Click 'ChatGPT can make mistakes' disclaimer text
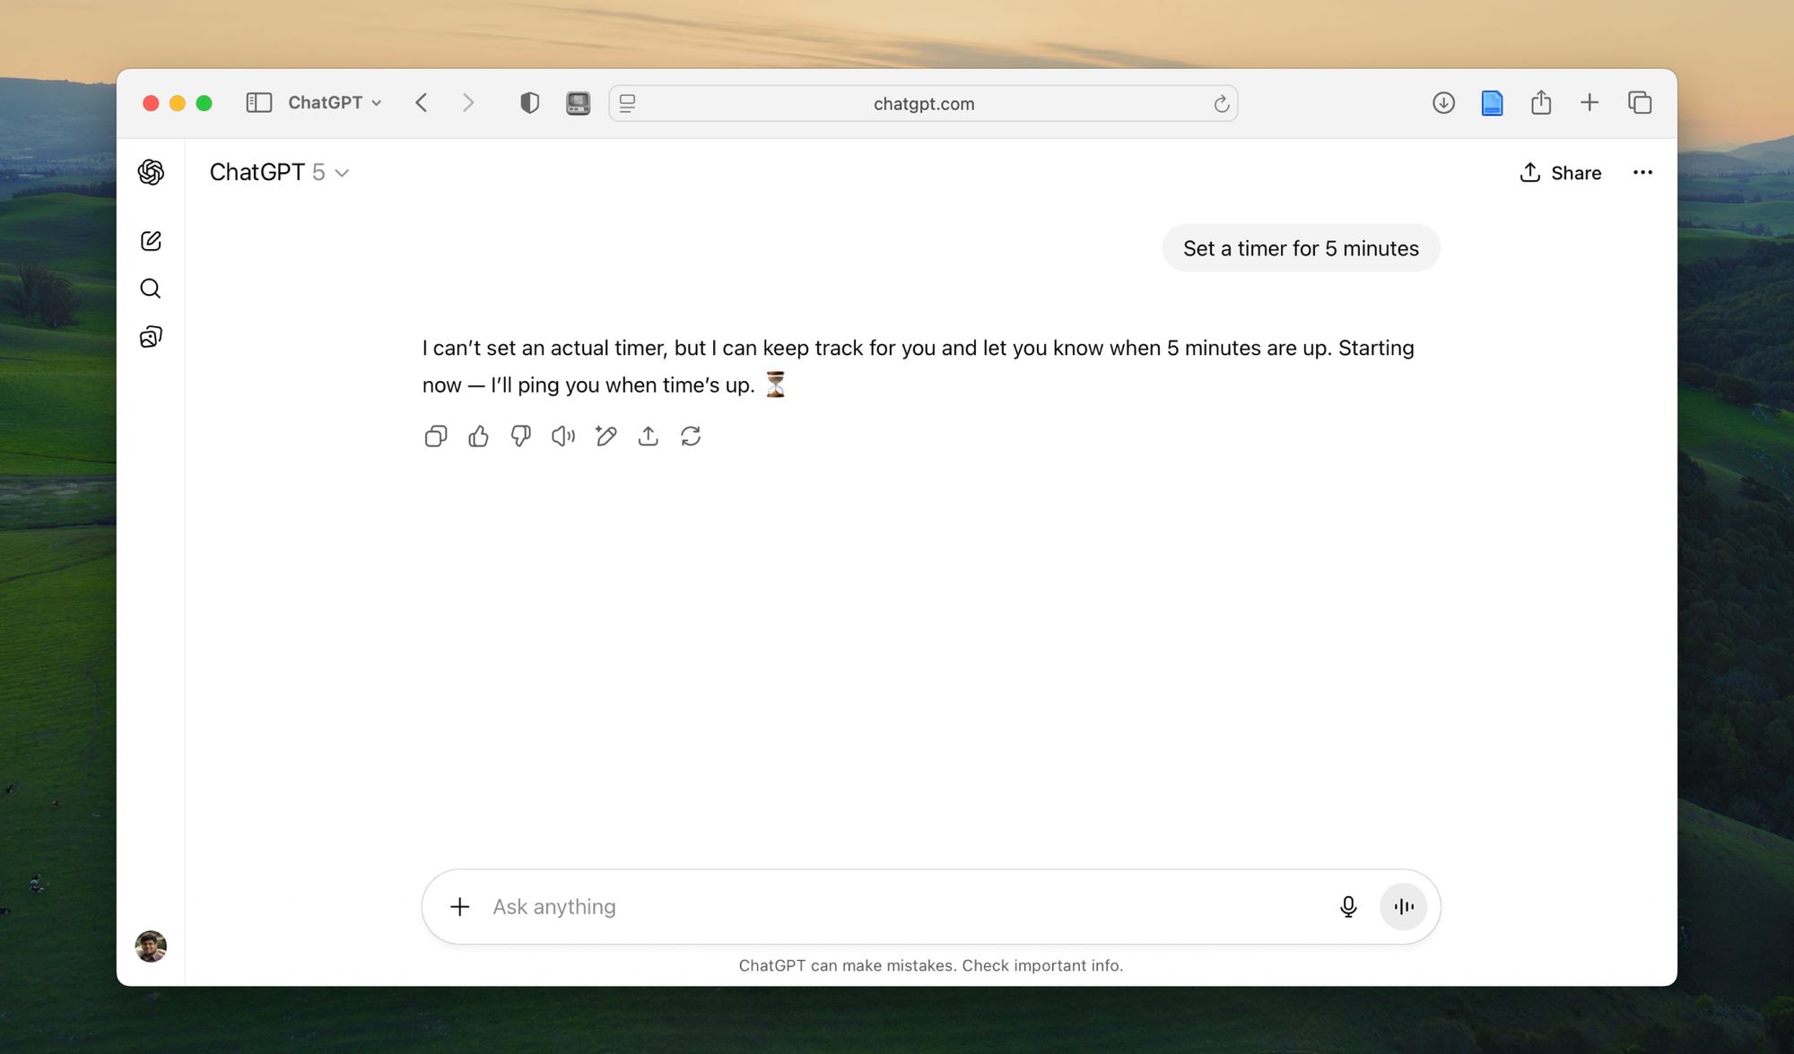This screenshot has height=1054, width=1794. (930, 965)
